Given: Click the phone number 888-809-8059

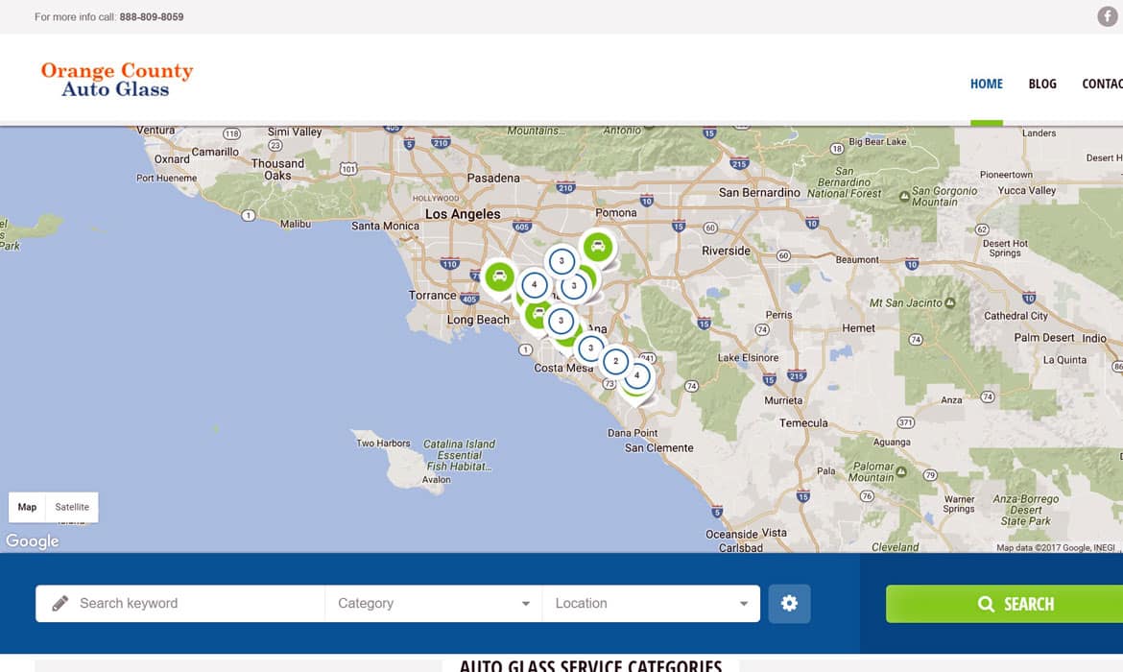Looking at the screenshot, I should 151,16.
